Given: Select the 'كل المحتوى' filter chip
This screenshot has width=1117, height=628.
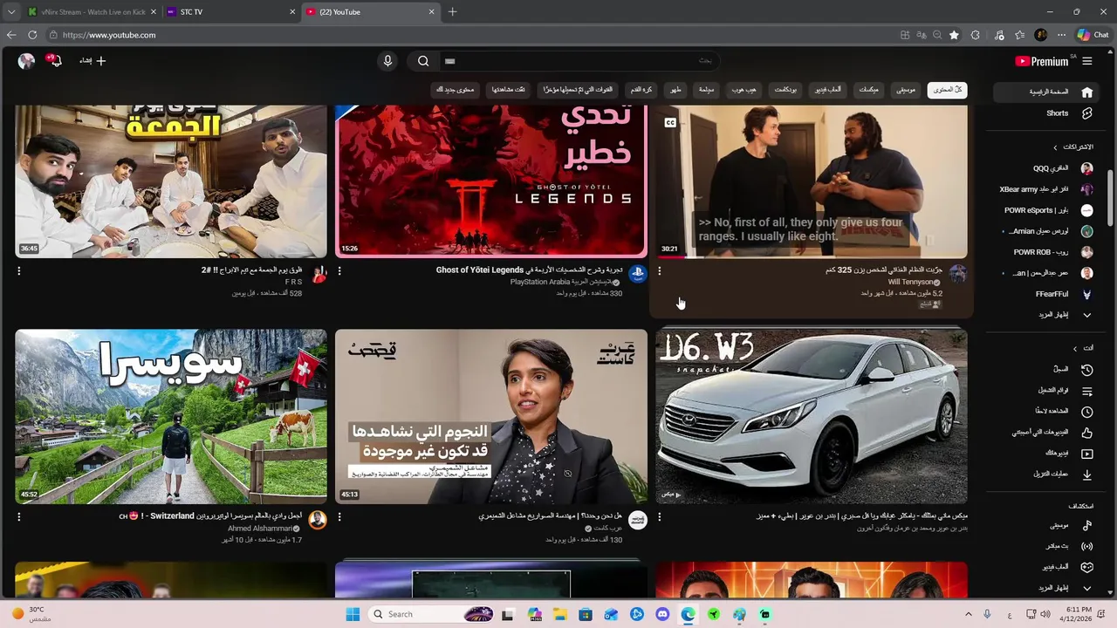Looking at the screenshot, I should tap(947, 90).
